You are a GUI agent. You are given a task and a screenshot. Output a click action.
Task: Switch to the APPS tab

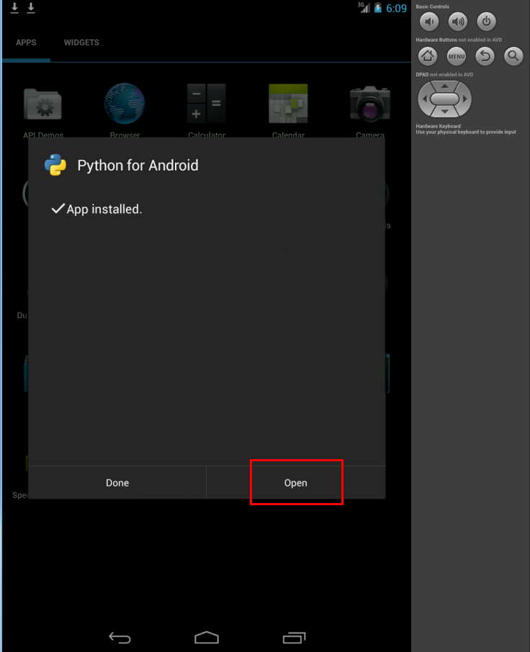coord(26,42)
